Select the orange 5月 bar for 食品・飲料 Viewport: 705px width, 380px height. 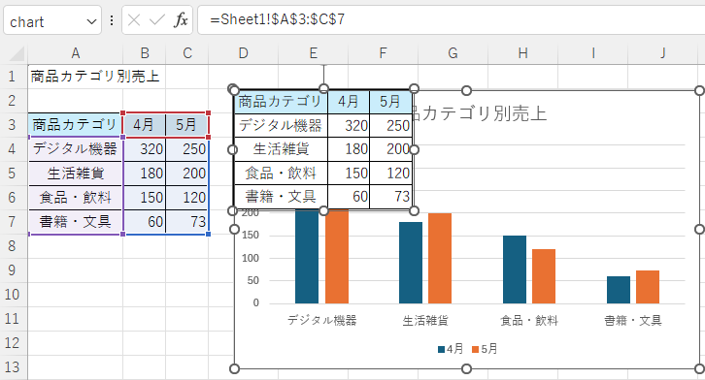(544, 276)
